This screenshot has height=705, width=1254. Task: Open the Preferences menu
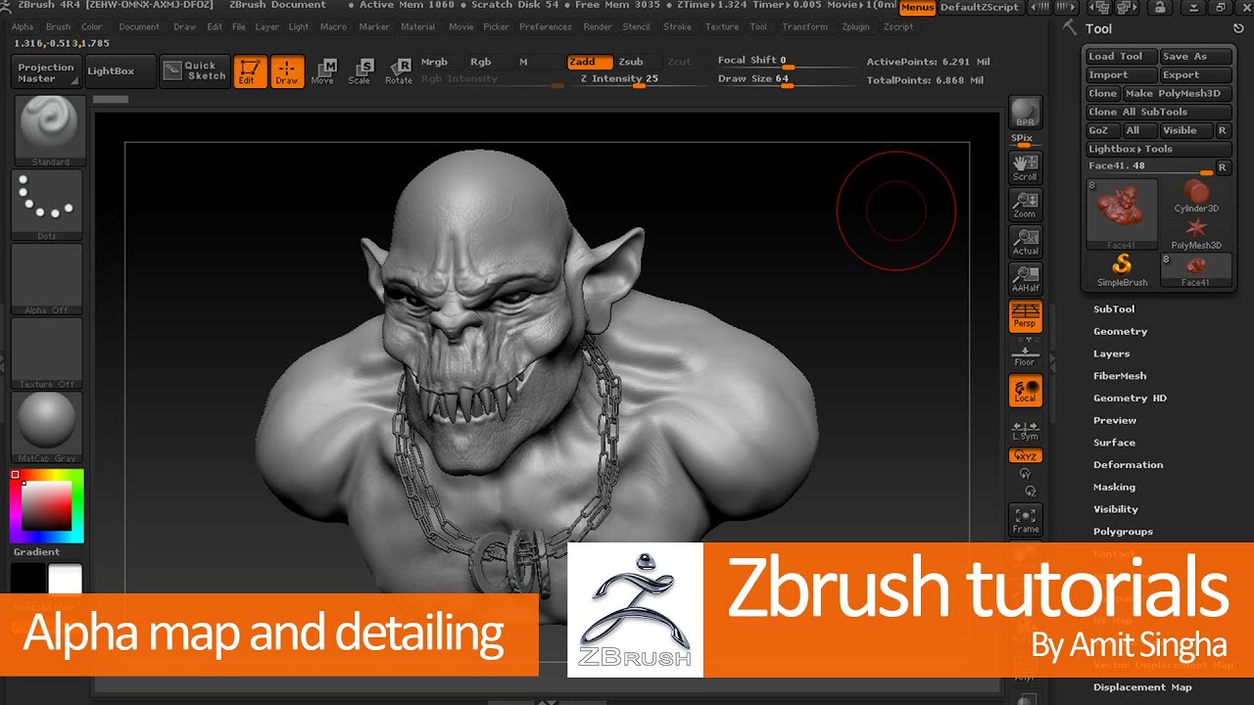click(x=546, y=27)
